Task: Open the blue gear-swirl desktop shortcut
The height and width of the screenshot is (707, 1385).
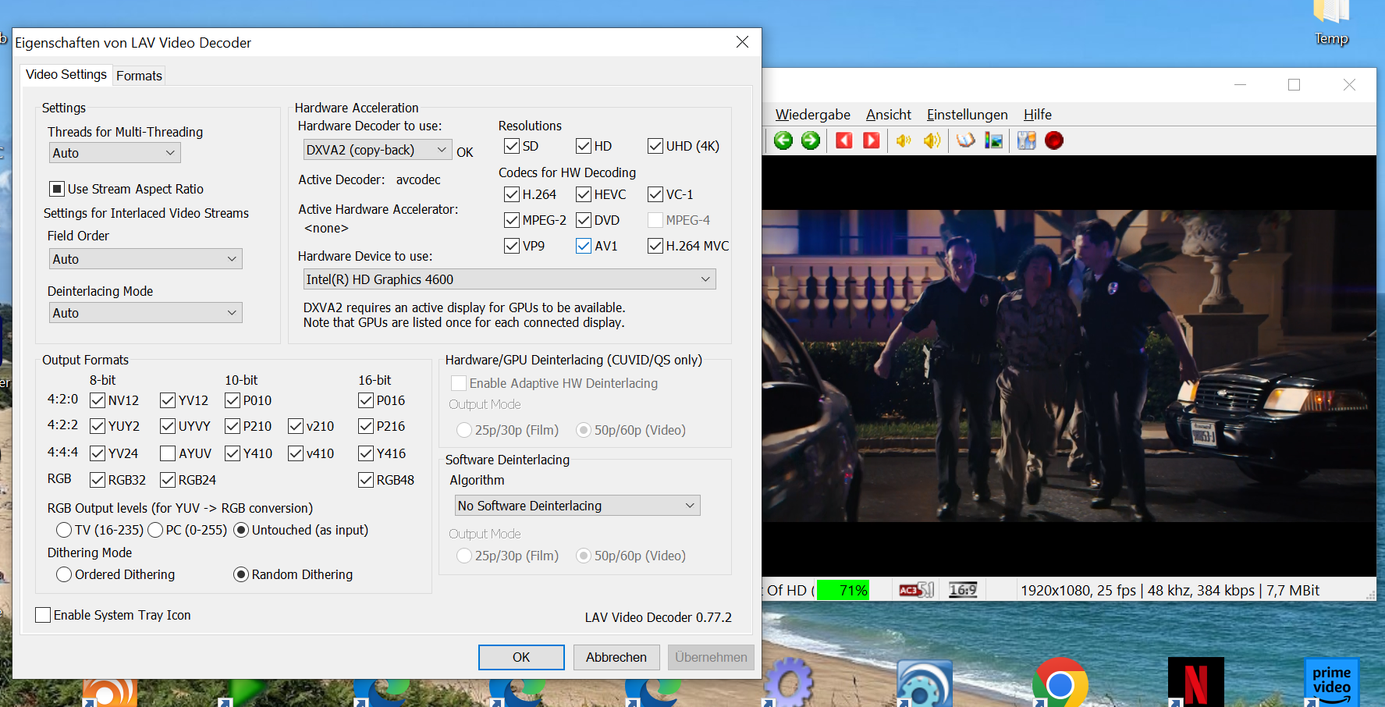Action: coord(924,682)
